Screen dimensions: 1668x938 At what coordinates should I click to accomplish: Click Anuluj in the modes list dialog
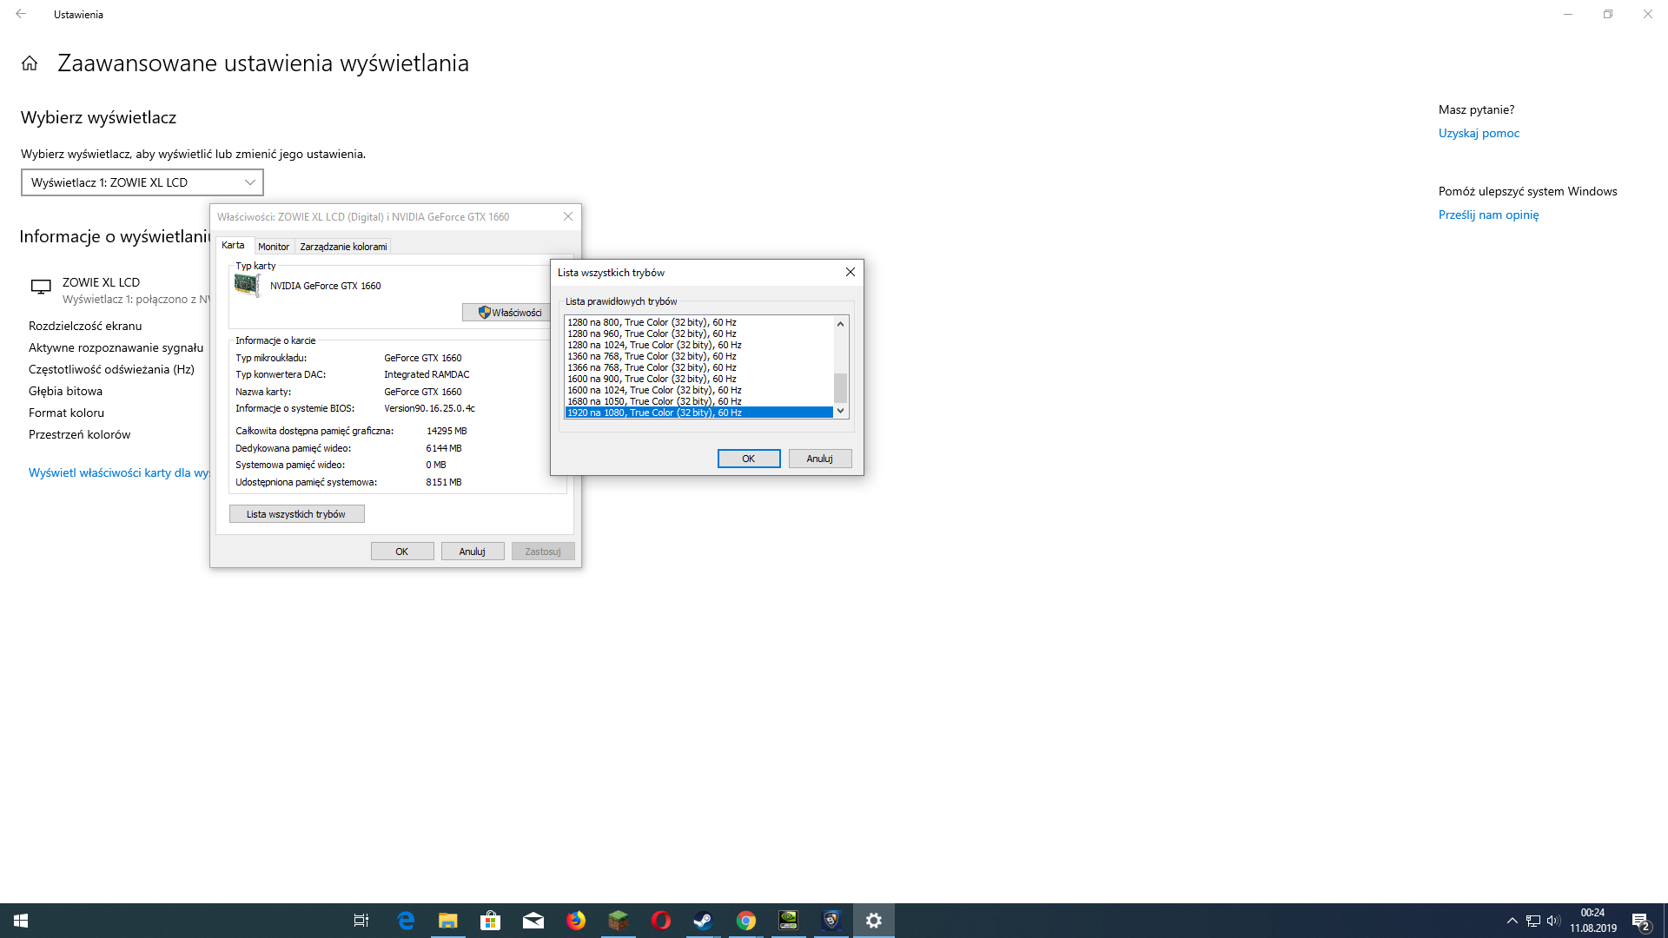tap(820, 459)
